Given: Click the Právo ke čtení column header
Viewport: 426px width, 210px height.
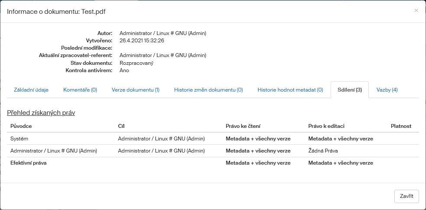Looking at the screenshot, I should tap(243, 126).
